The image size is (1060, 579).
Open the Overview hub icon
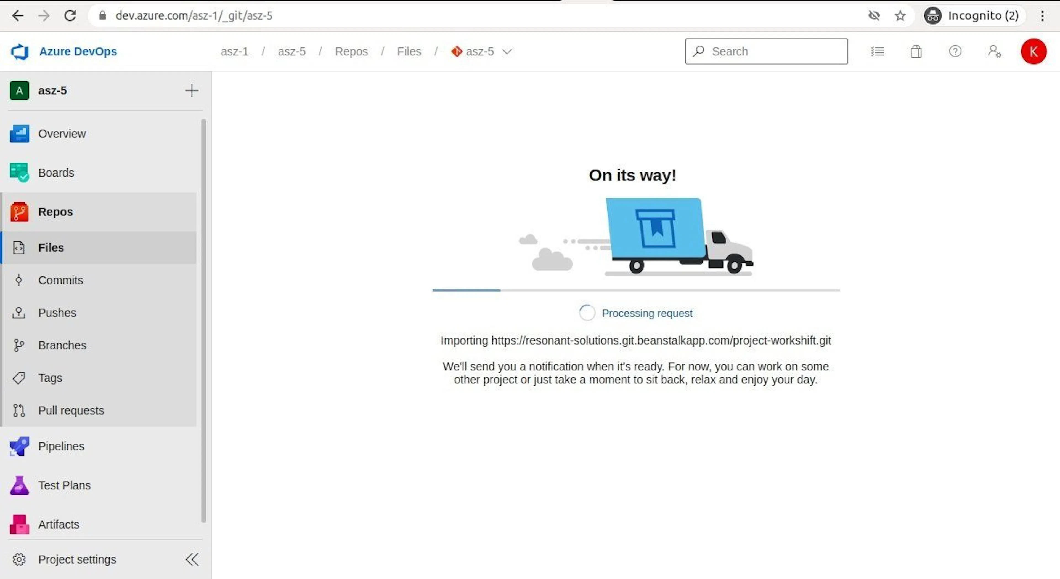pyautogui.click(x=19, y=134)
